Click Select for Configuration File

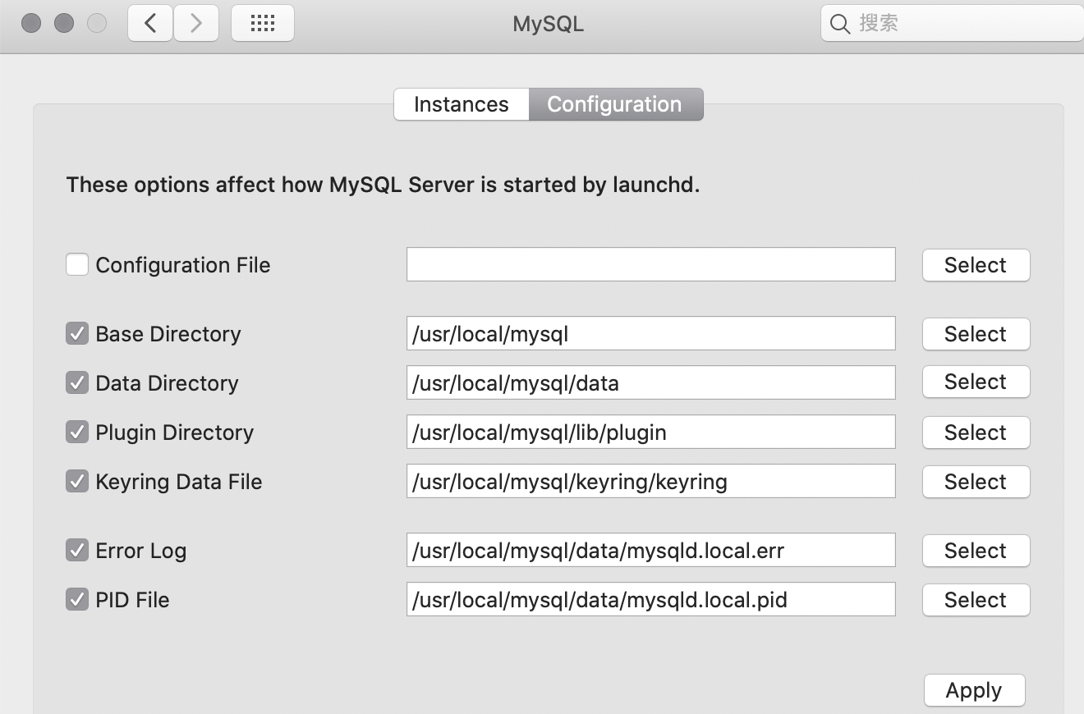pyautogui.click(x=976, y=265)
